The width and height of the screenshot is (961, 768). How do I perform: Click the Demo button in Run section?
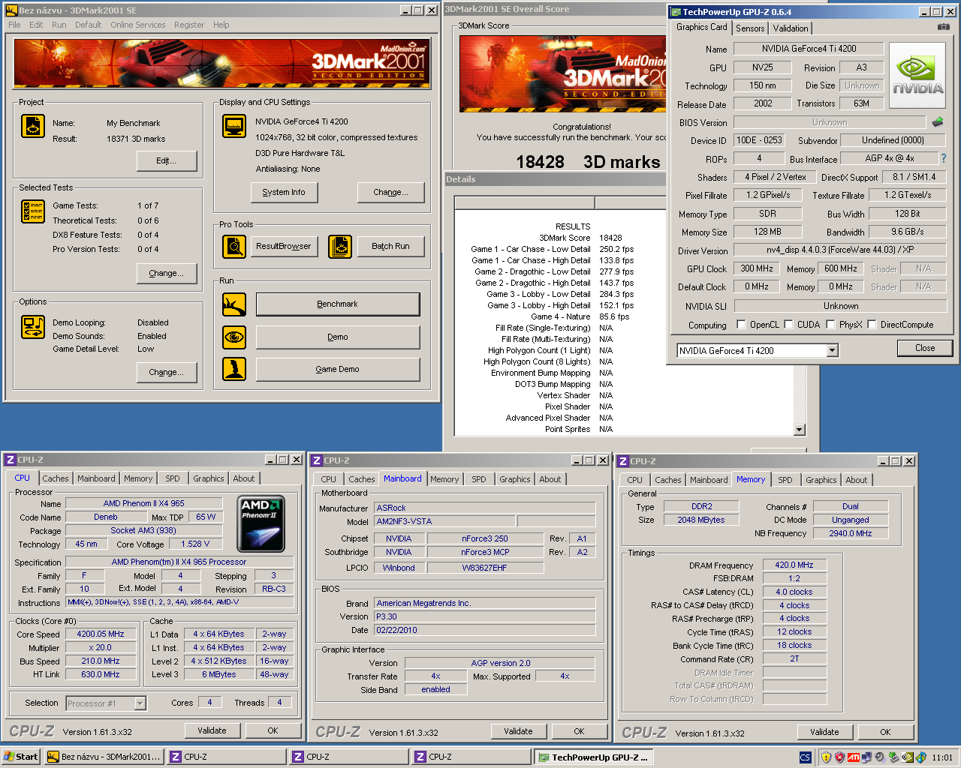[x=338, y=337]
